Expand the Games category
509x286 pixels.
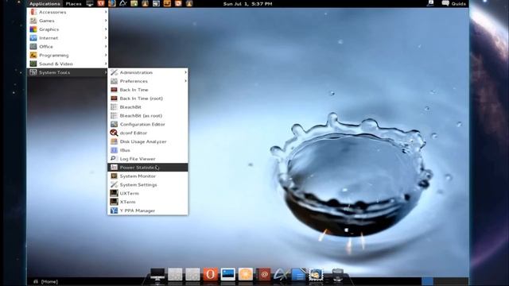tap(68, 21)
